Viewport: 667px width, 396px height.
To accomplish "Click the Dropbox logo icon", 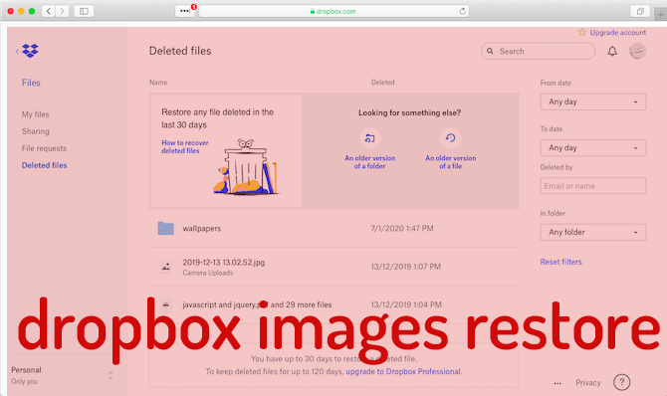I will [x=30, y=51].
